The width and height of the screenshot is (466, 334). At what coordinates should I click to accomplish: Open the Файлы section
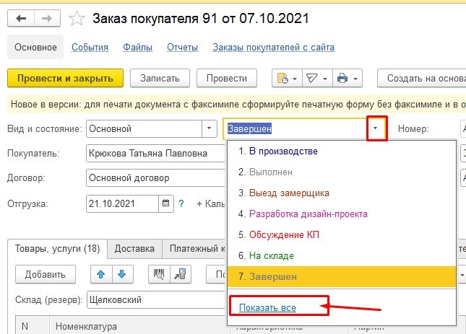tap(137, 47)
